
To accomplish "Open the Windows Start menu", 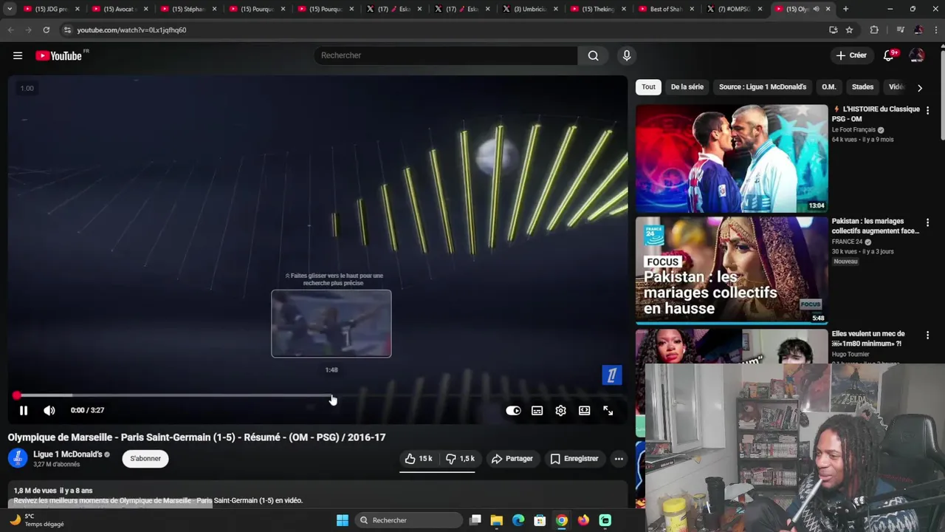I will (342, 520).
